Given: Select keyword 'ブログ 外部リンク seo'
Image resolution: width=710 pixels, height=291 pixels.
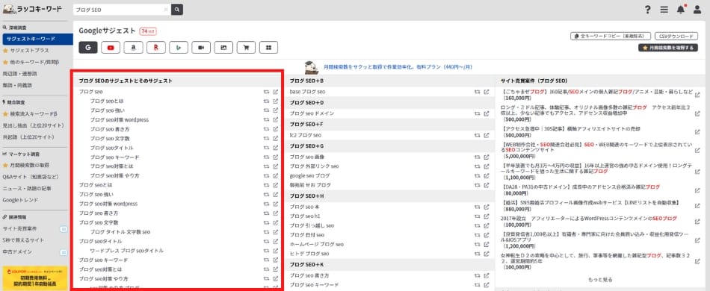Looking at the screenshot, I should pos(314,166).
